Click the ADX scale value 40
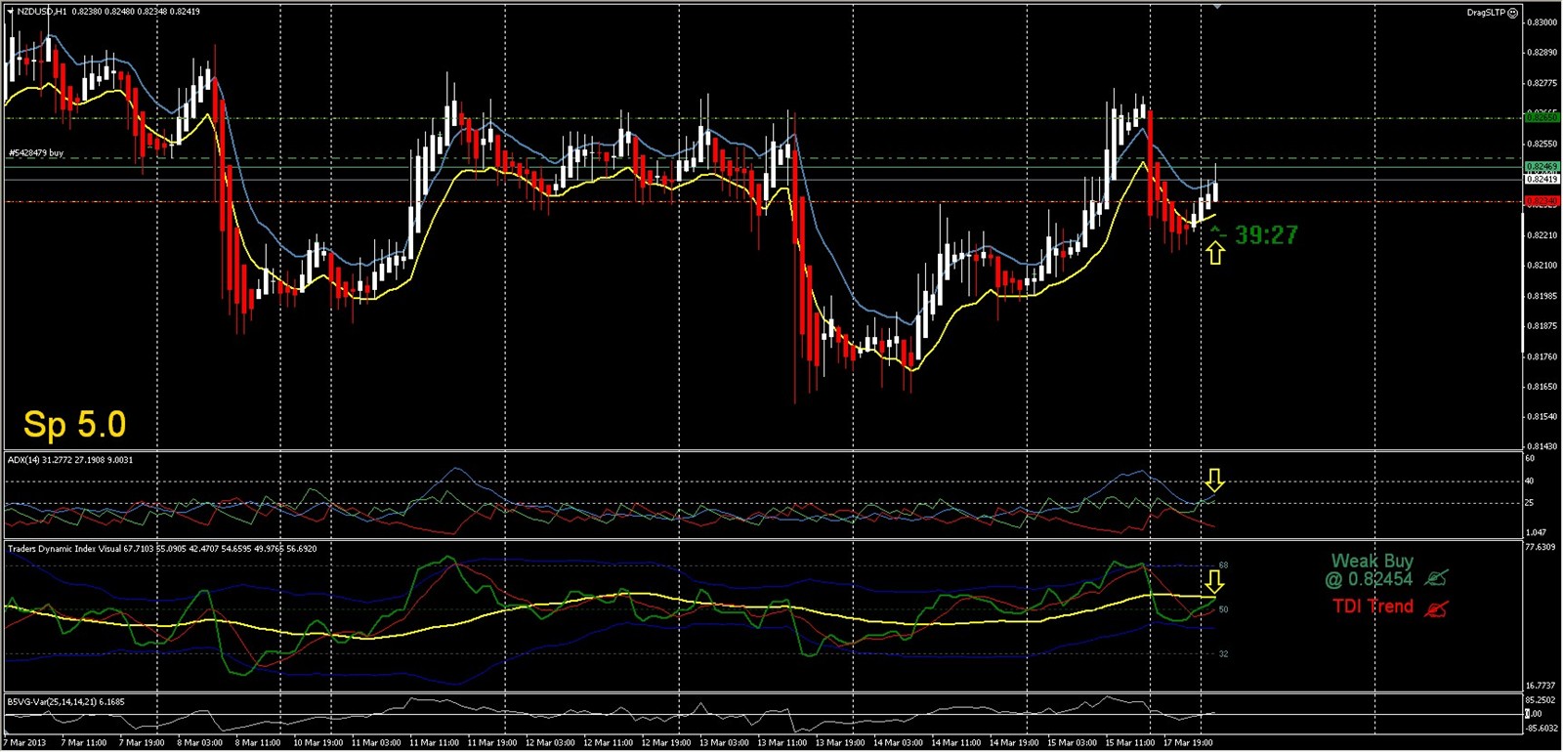Viewport: 1563px width, 752px height. pos(1530,480)
